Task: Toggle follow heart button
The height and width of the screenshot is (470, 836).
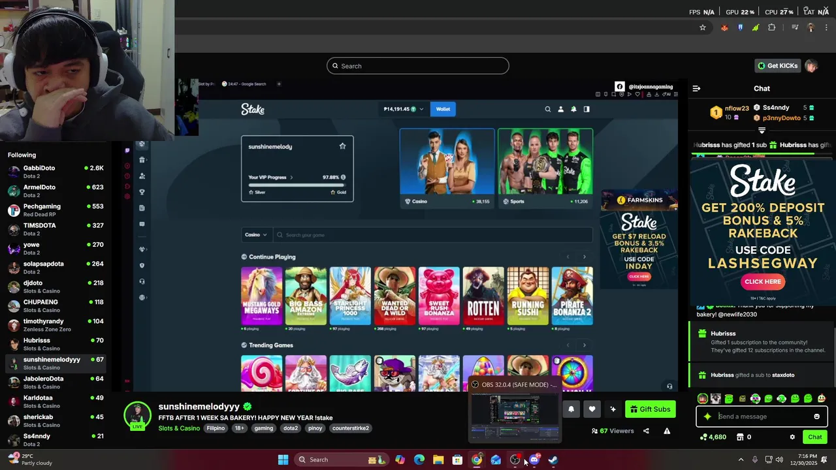Action: tap(592, 409)
